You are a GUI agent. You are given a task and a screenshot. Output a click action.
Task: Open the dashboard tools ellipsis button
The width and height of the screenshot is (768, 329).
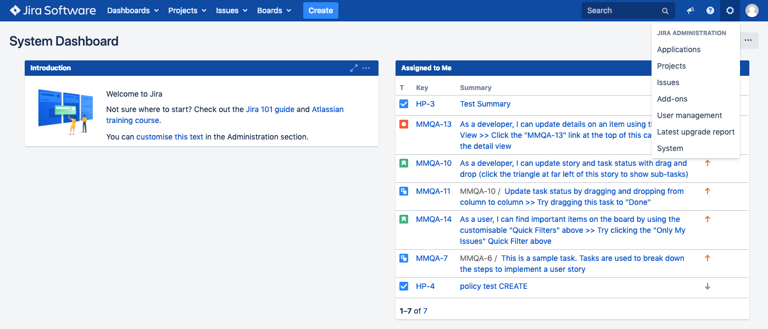click(748, 40)
